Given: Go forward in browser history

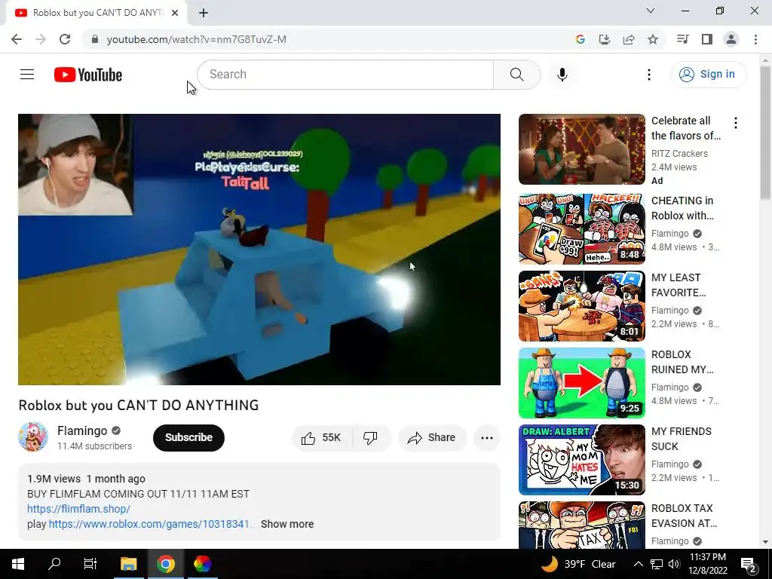Looking at the screenshot, I should coord(41,39).
